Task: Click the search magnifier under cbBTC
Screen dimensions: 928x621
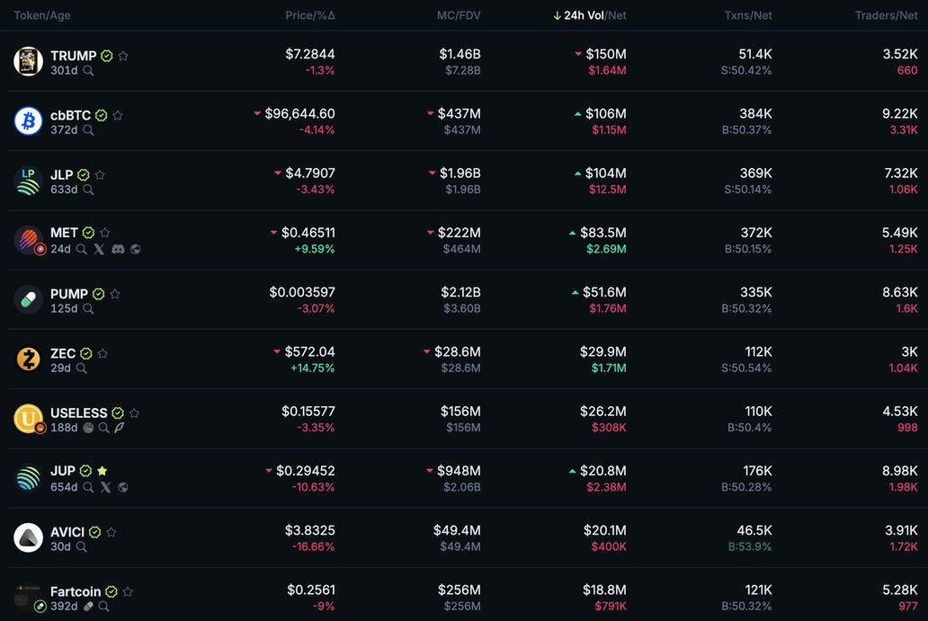Action: (x=88, y=130)
